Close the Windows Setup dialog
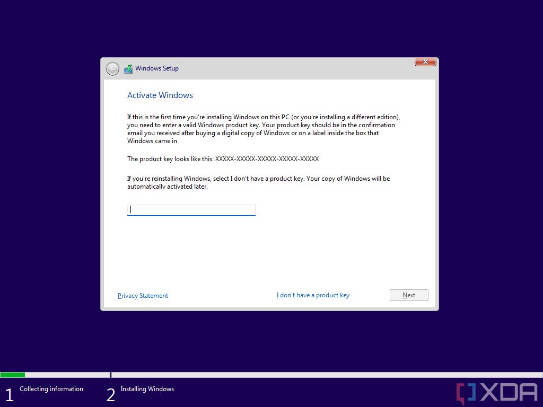Screen dimensions: 543x407 click(x=425, y=61)
